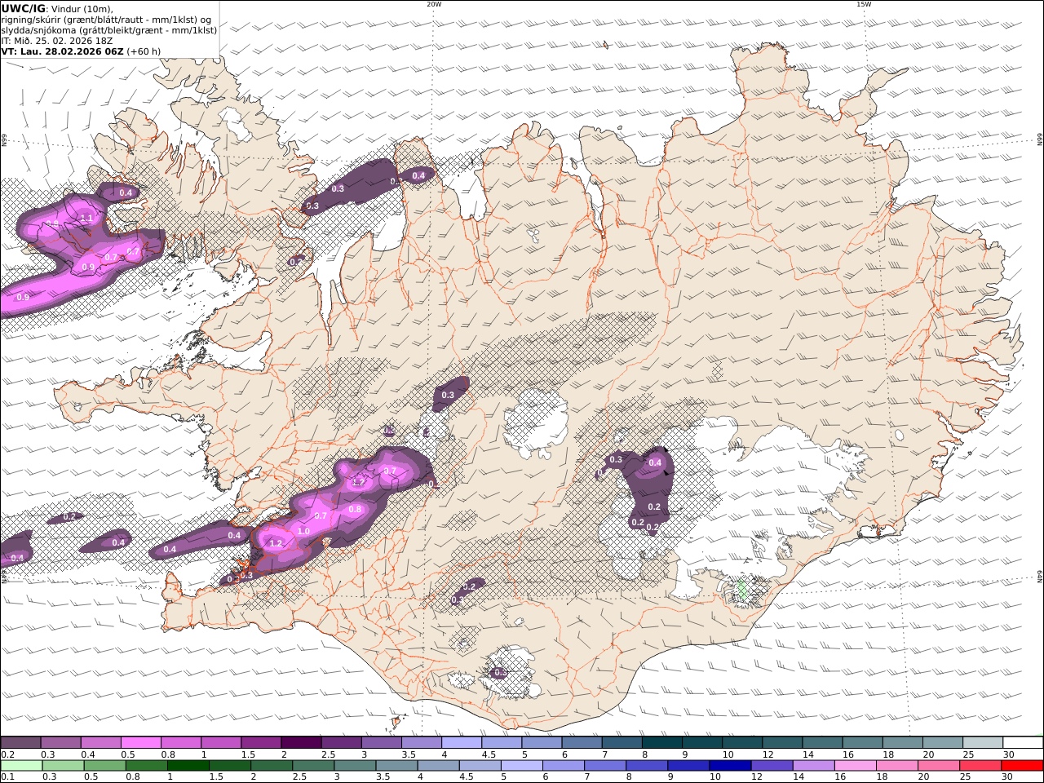The image size is (1044, 783).
Task: Select the snow legend swatch between 1 and 1.5
Action: click(x=221, y=742)
